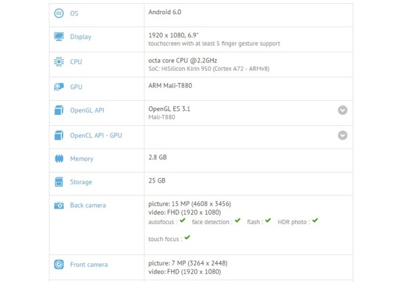Expand the OpenGL ES 3.1 row arrow

(x=343, y=110)
